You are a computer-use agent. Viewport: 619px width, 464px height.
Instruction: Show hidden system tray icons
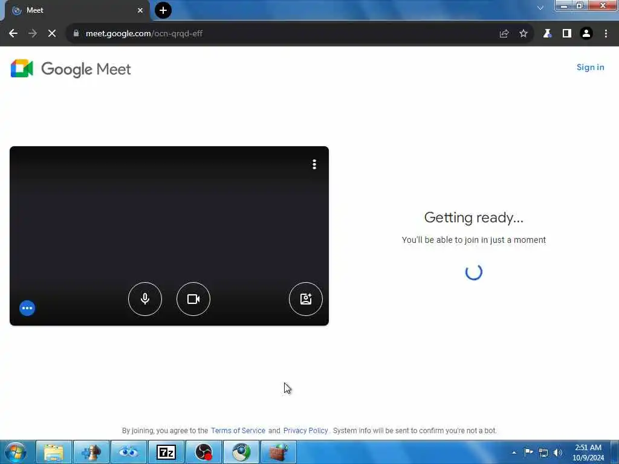(x=514, y=453)
